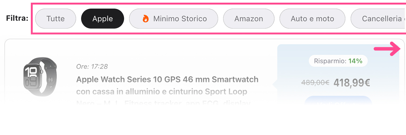The width and height of the screenshot is (406, 135).
Task: Click the Risparmio savings badge
Action: pyautogui.click(x=338, y=61)
